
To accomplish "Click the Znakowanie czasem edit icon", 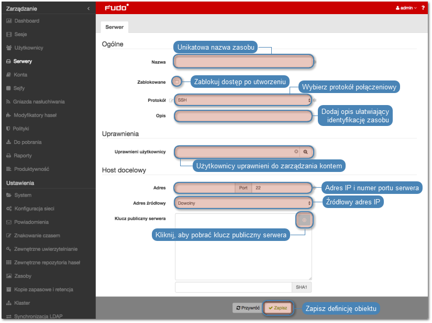I will coord(9,236).
